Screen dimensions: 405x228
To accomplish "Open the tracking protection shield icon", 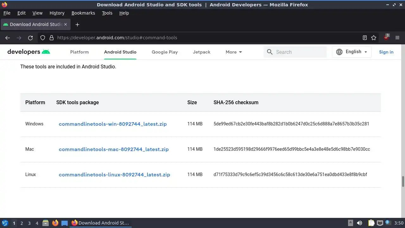I will point(43,38).
